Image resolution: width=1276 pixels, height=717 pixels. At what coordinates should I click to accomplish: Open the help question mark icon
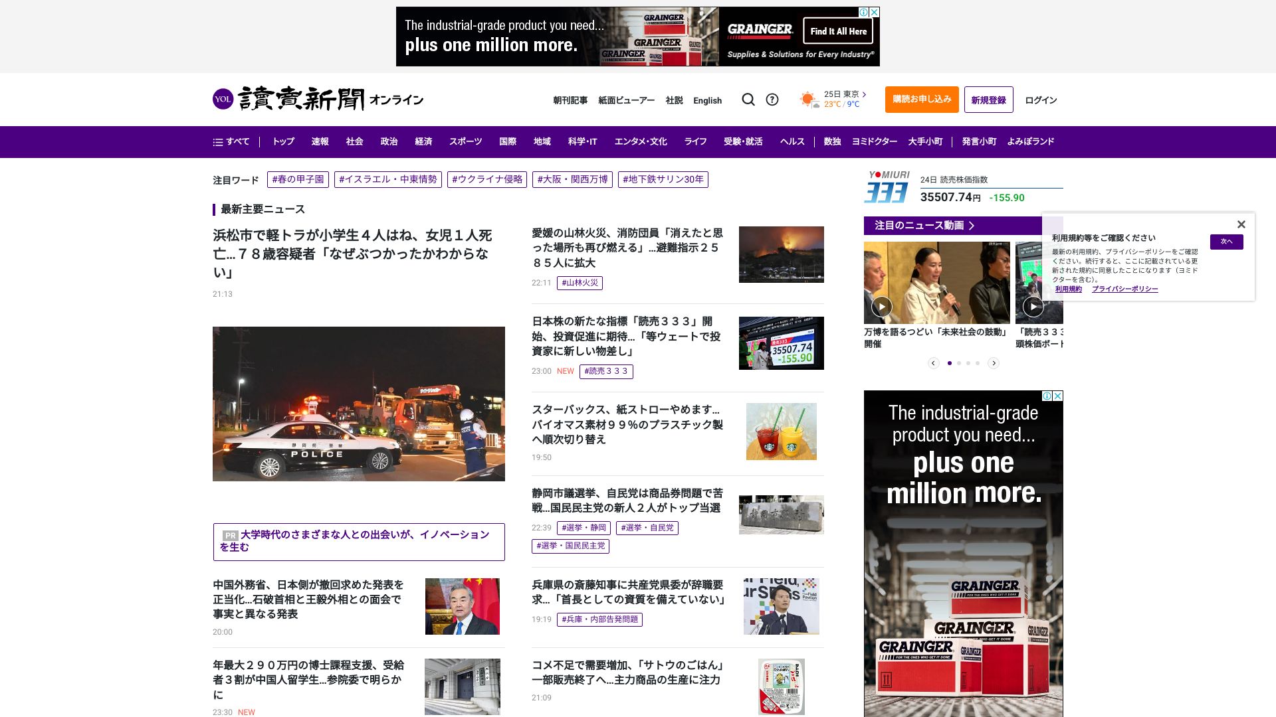click(772, 100)
